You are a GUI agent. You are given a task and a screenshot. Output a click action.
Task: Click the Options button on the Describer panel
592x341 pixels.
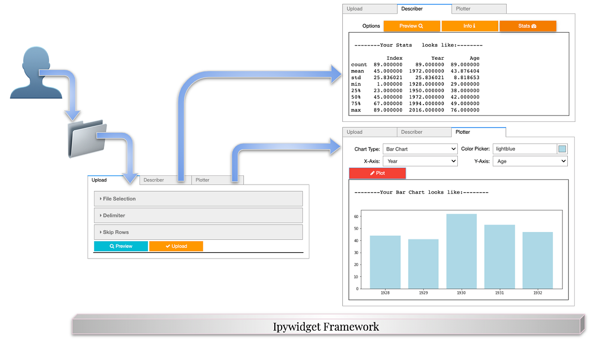pos(370,26)
